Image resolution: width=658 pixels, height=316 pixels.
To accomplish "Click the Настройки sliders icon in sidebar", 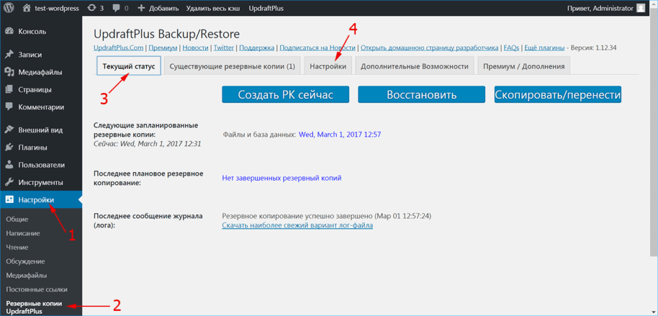I will coord(9,200).
